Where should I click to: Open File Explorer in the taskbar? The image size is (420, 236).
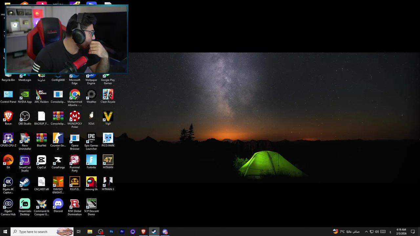coord(90,232)
